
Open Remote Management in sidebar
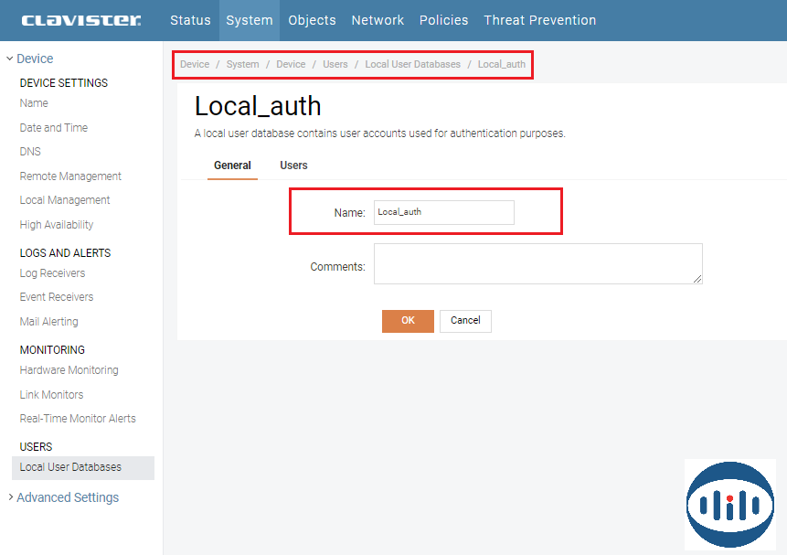pyautogui.click(x=70, y=176)
